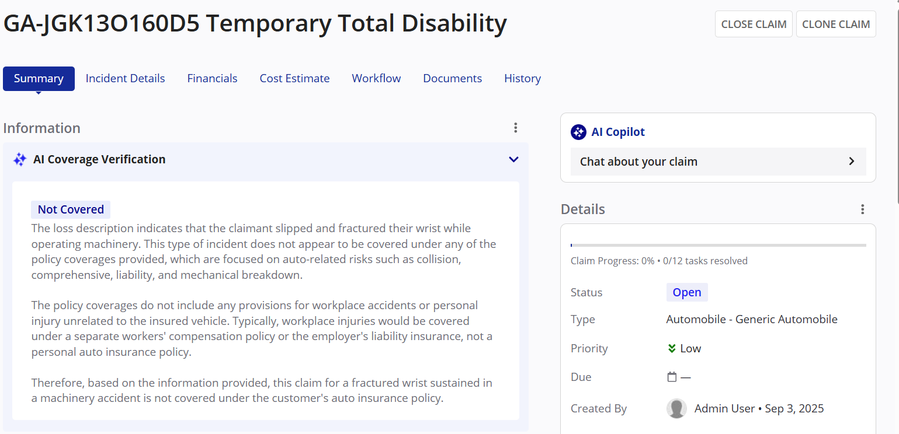Viewport: 899px width, 434px height.
Task: Open the Details section three-dot menu
Action: click(x=862, y=209)
